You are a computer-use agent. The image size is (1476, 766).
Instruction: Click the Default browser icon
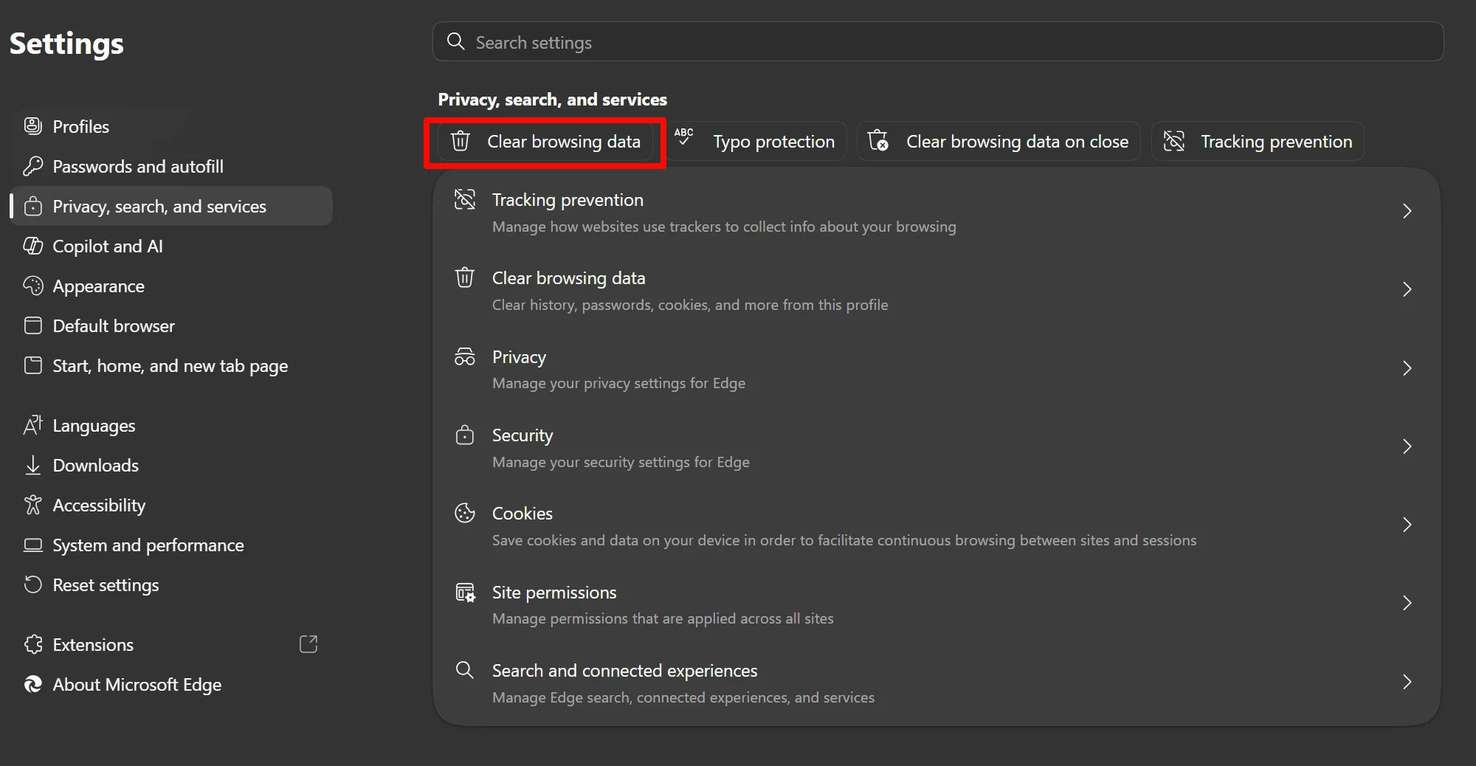33,325
